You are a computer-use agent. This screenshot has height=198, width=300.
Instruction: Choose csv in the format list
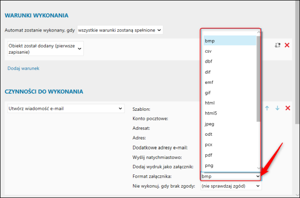tap(208, 51)
